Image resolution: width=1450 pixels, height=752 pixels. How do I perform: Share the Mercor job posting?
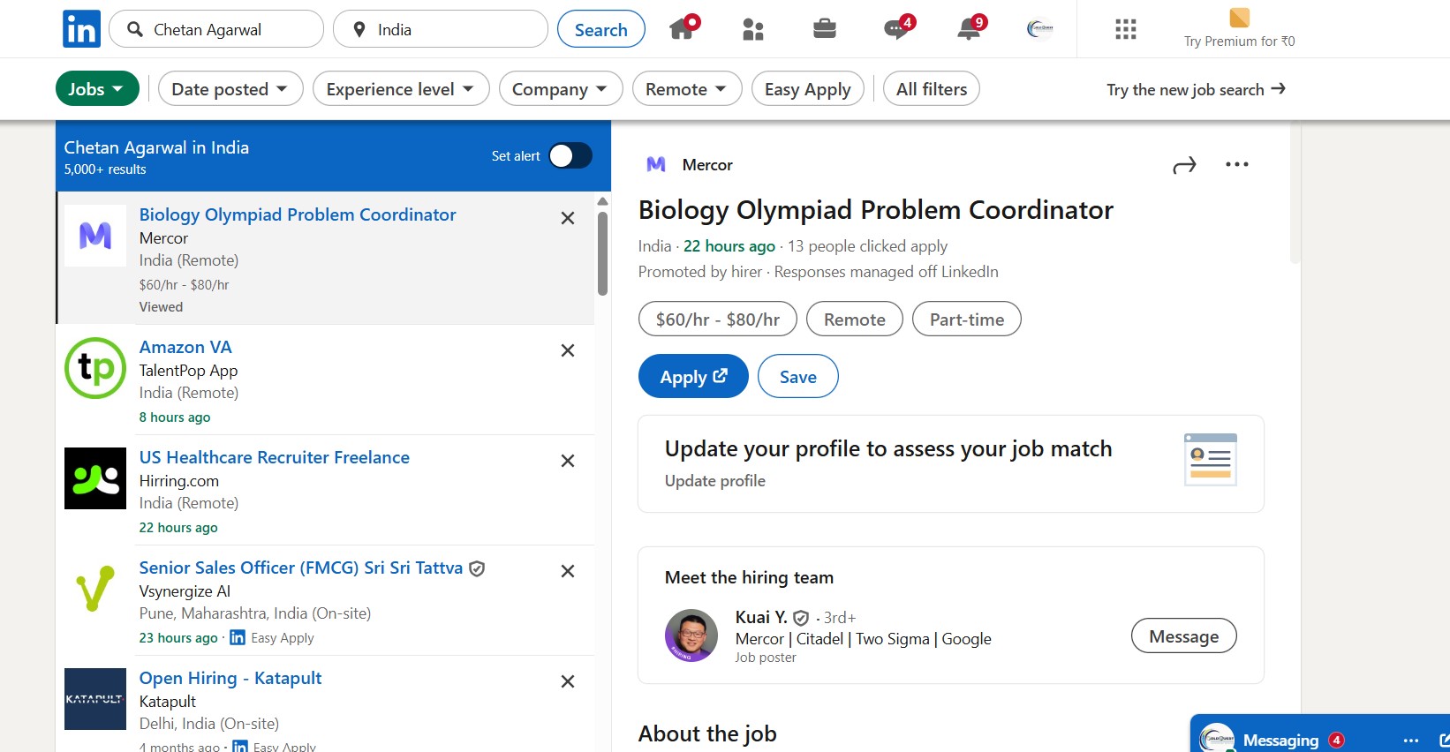click(x=1184, y=165)
